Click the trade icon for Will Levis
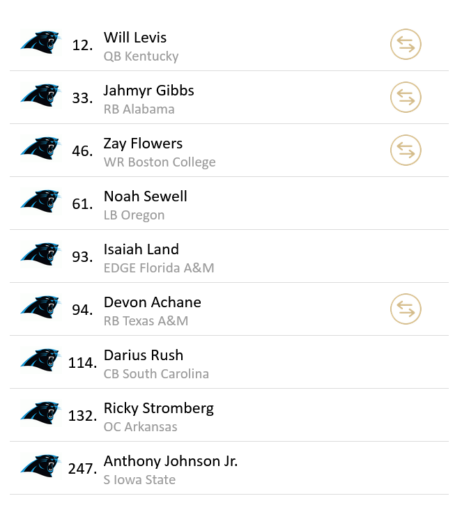Image resolution: width=462 pixels, height=519 pixels. point(406,45)
